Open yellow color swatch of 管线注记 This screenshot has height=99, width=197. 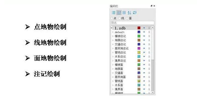139,52
